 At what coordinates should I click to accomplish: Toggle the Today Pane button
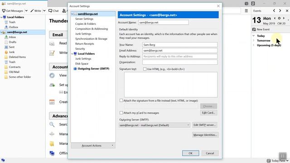[277, 161]
